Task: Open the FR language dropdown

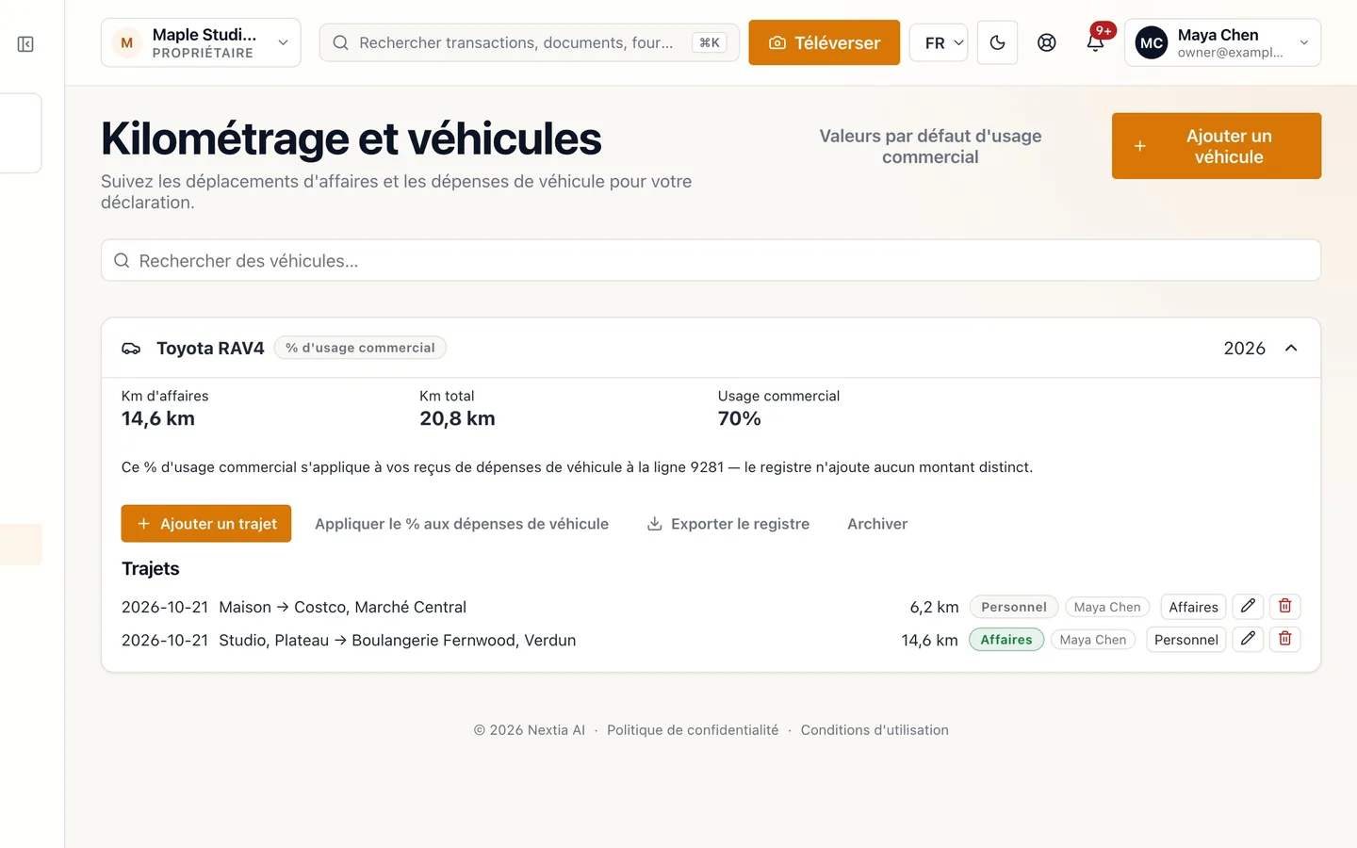Action: tap(939, 43)
